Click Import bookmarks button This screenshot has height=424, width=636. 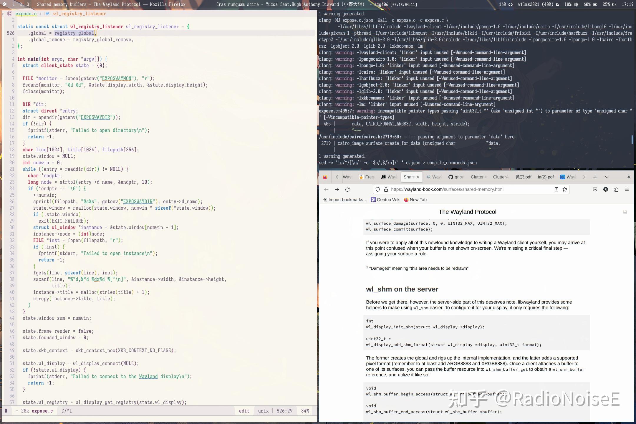point(345,200)
